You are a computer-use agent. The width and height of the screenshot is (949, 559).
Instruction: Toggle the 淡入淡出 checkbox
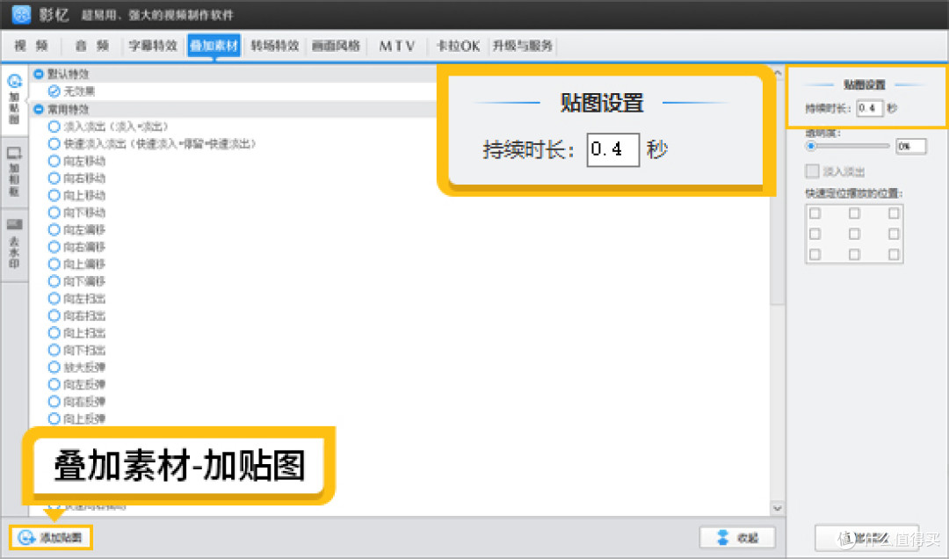coord(812,171)
